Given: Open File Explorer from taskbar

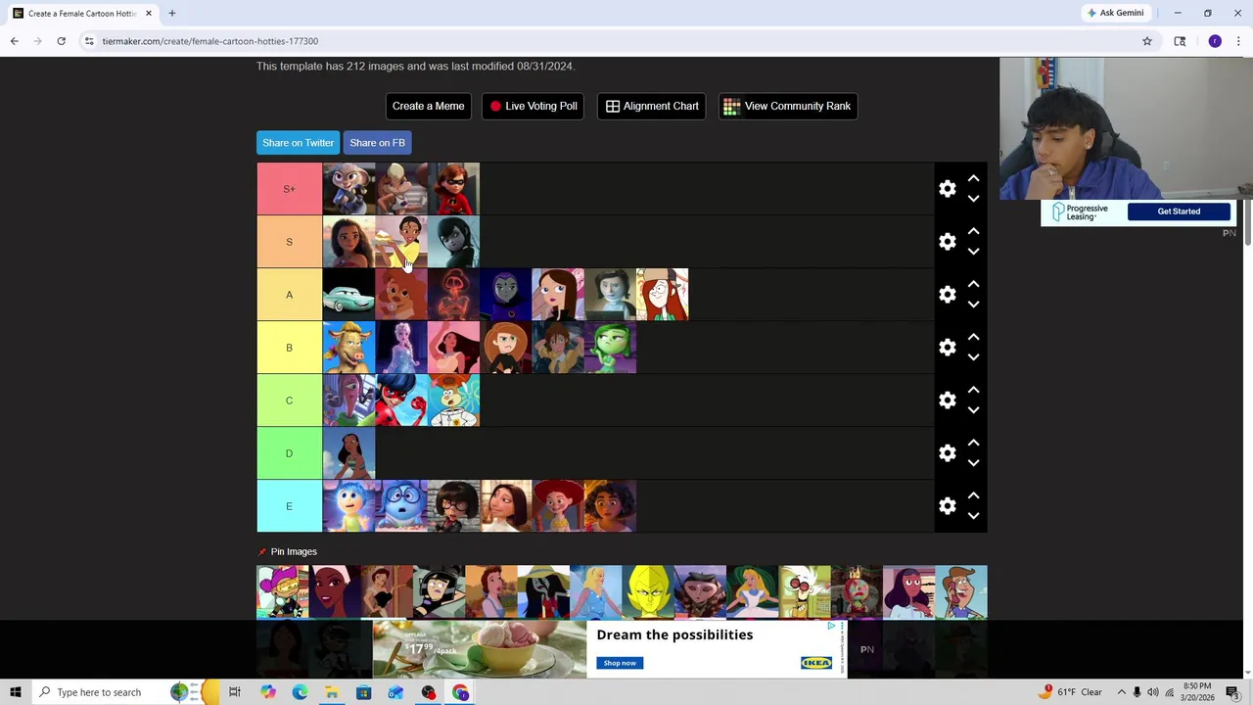Looking at the screenshot, I should (x=332, y=692).
